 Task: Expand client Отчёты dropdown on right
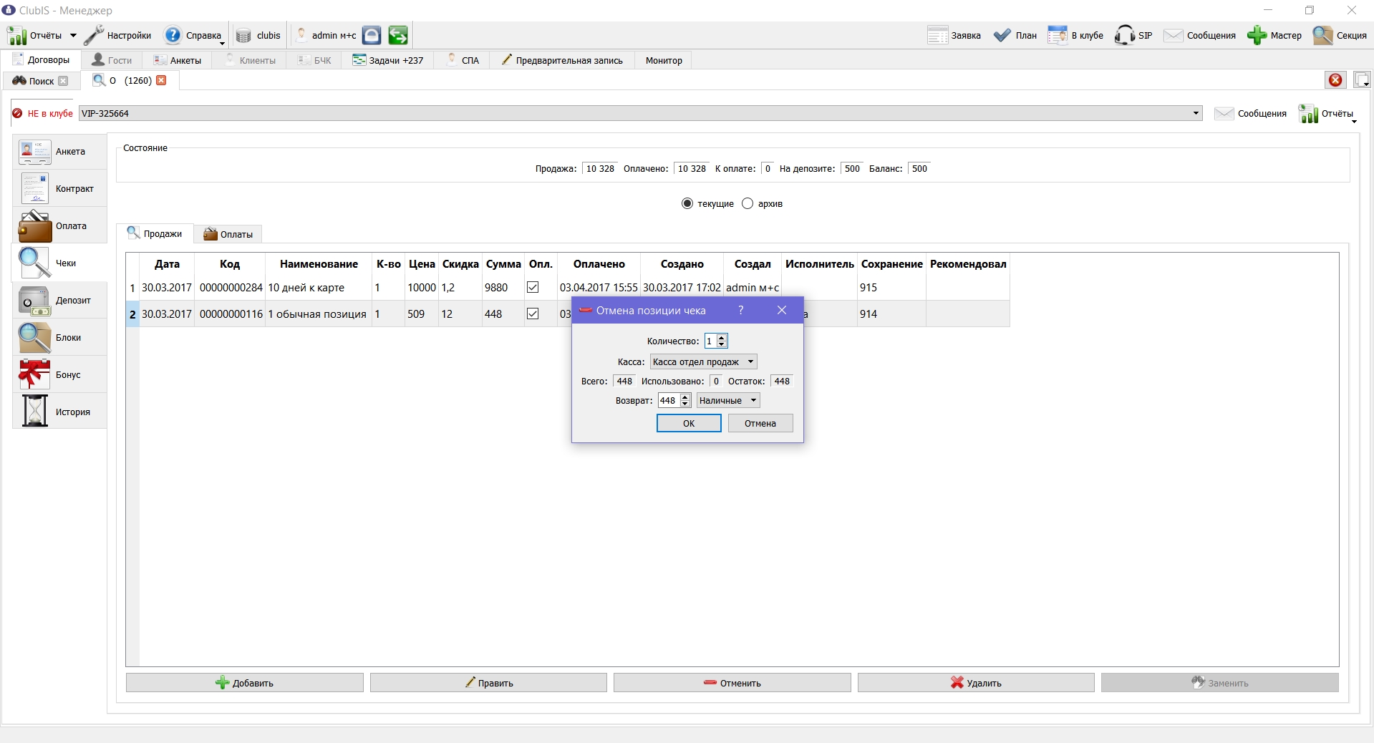pyautogui.click(x=1329, y=114)
